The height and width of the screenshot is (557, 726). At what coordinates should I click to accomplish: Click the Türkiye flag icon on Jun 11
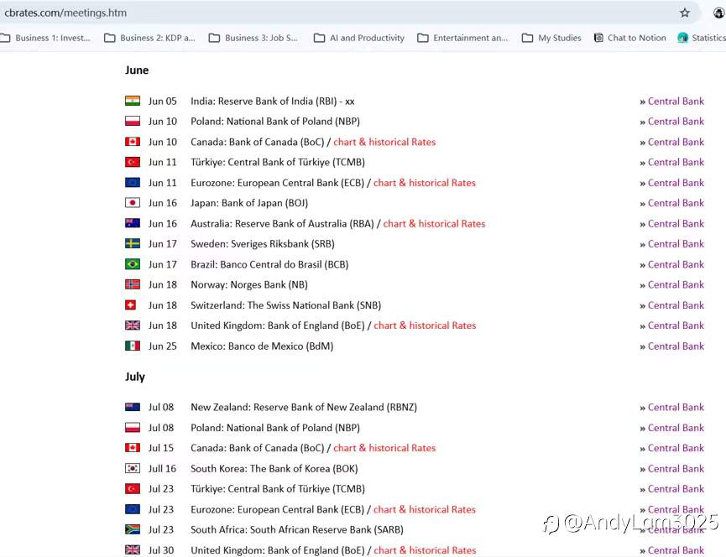pos(133,162)
